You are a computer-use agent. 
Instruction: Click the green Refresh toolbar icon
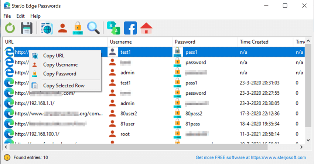[x=10, y=28]
